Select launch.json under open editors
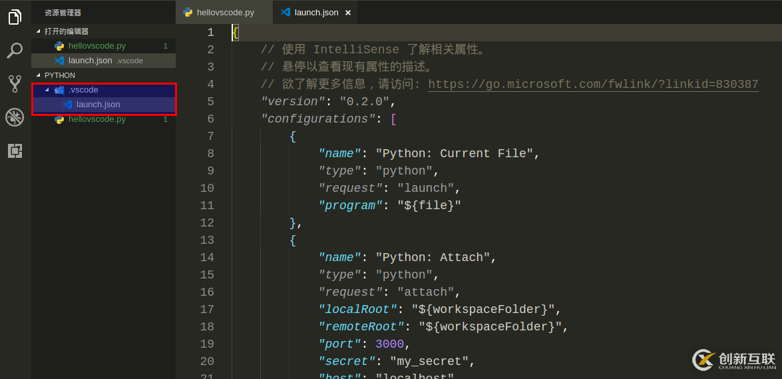The height and width of the screenshot is (379, 782). tap(103, 61)
